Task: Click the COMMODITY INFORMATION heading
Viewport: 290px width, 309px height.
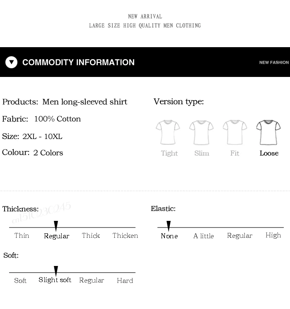Action: pyautogui.click(x=78, y=62)
